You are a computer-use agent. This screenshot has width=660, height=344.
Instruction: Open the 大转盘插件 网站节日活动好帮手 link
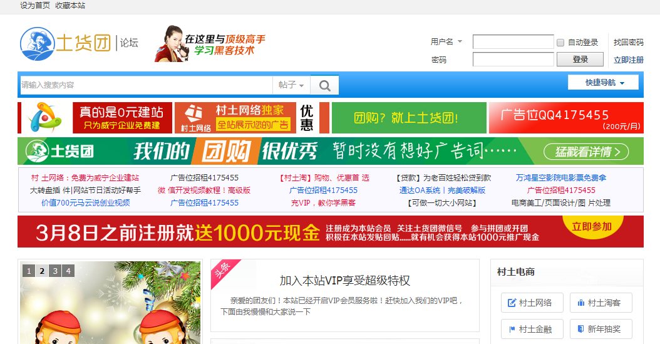pos(85,190)
